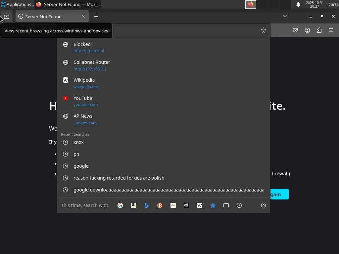Open the Firefox account icon

[307, 30]
